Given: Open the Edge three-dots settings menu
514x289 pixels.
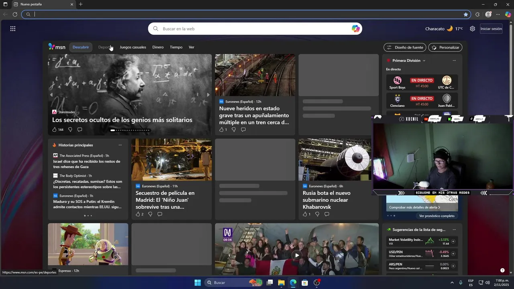Looking at the screenshot, I should click(498, 14).
